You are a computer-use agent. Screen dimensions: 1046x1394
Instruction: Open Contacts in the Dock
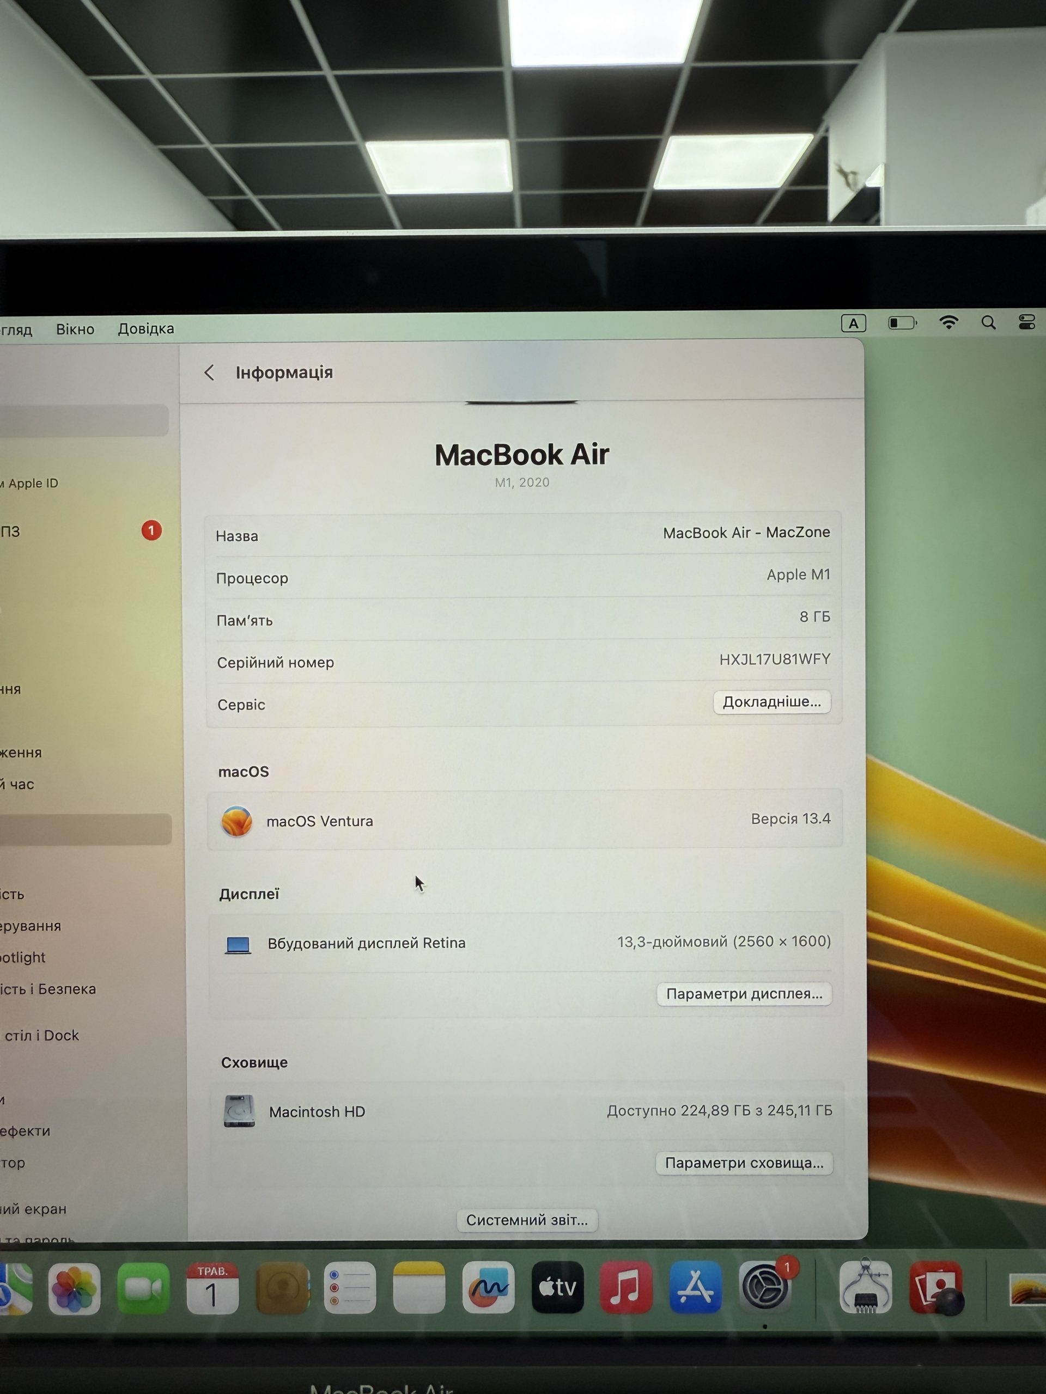pos(282,1288)
